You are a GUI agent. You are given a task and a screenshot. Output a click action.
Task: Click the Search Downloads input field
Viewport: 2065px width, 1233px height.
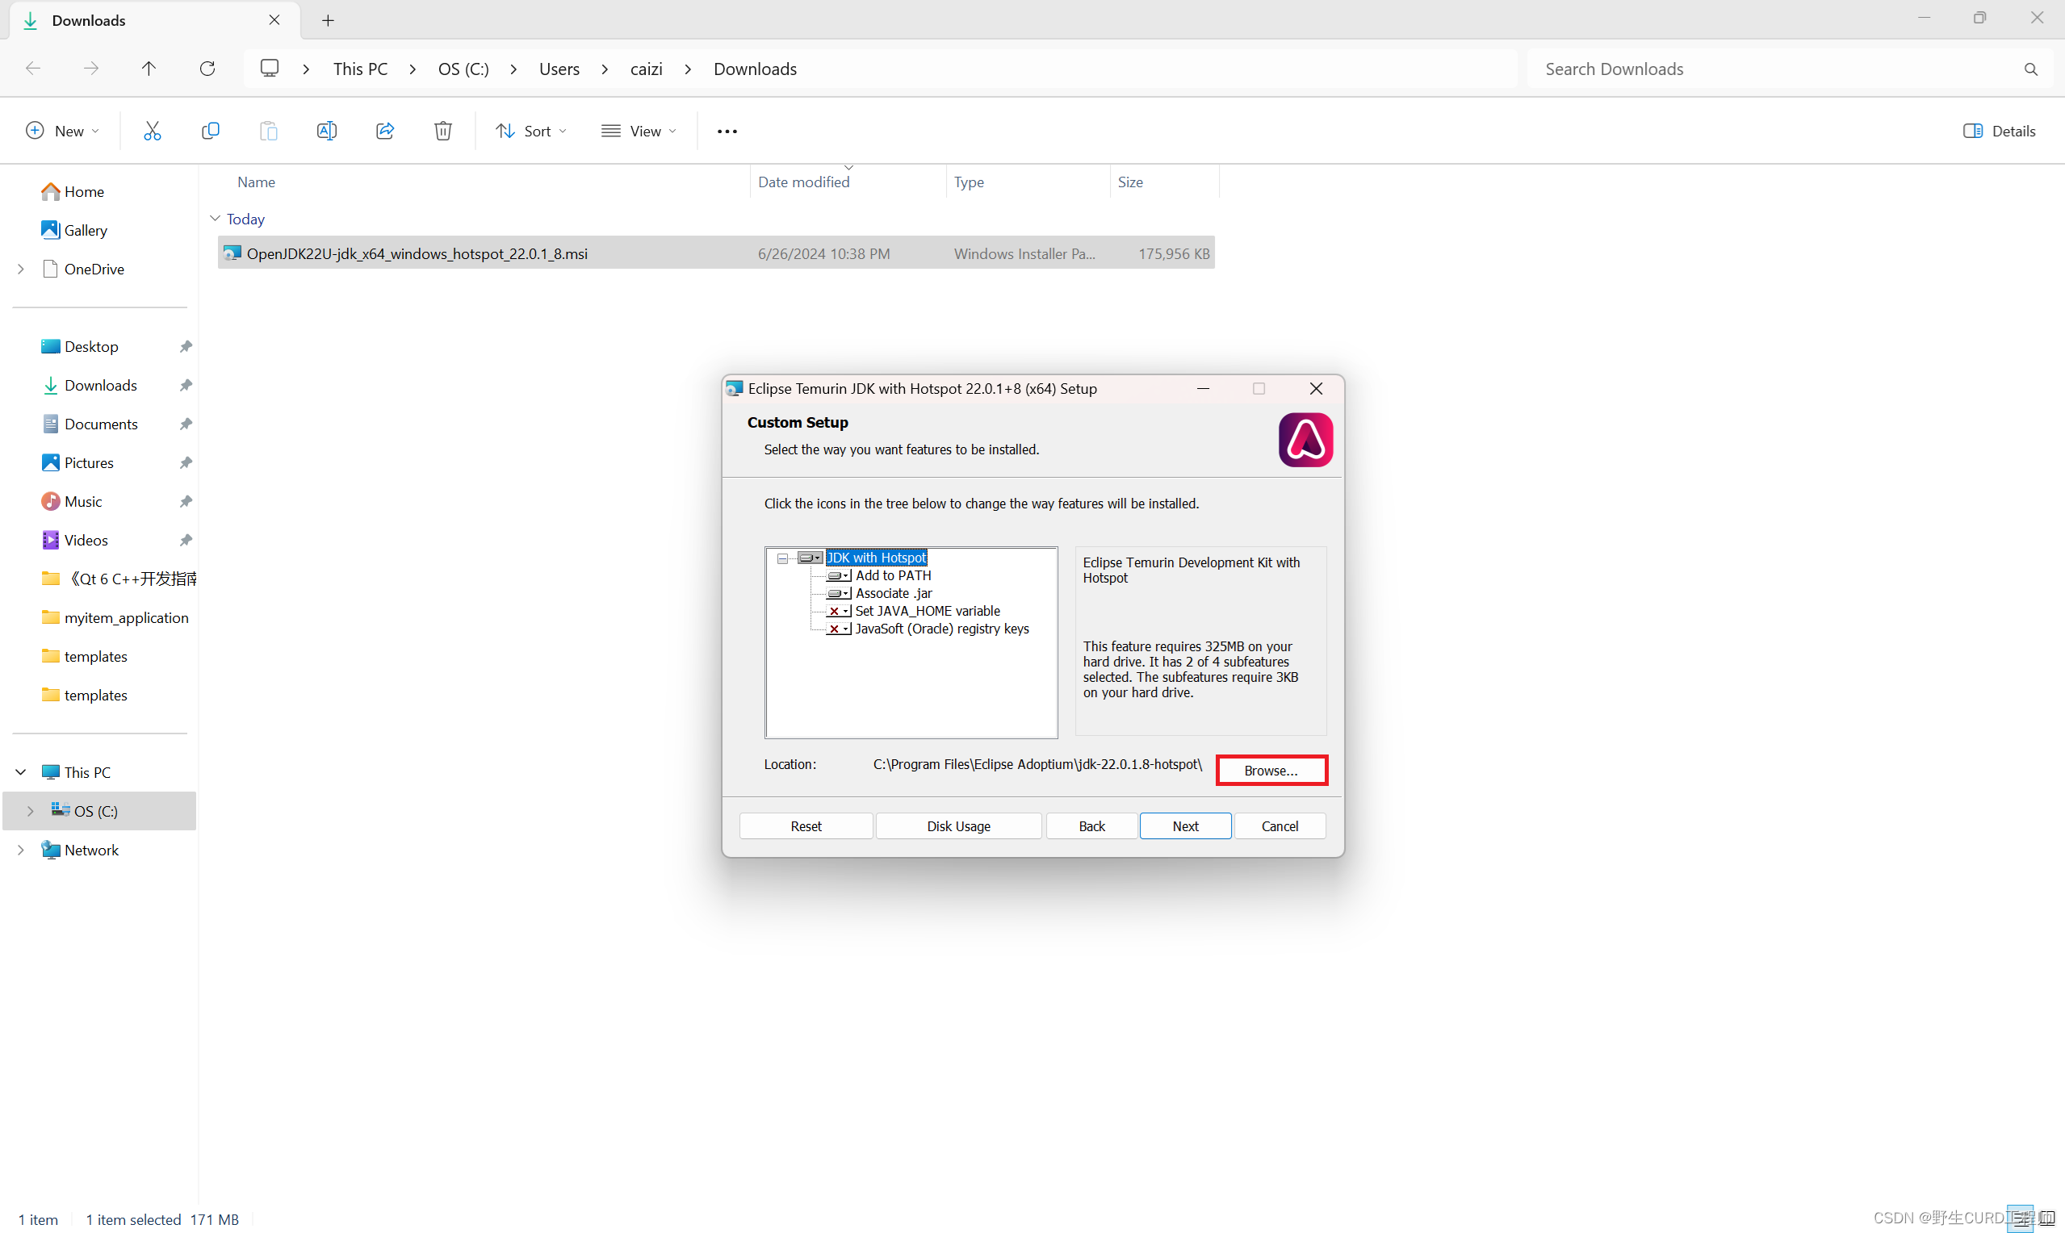(1778, 69)
